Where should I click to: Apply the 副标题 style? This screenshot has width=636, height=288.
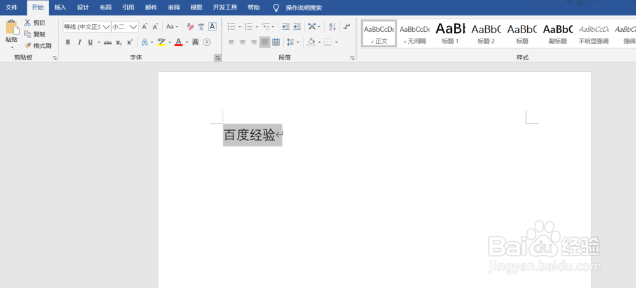(x=558, y=33)
